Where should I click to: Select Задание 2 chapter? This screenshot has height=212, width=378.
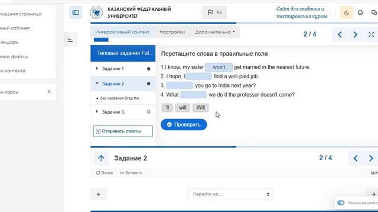click(x=113, y=84)
